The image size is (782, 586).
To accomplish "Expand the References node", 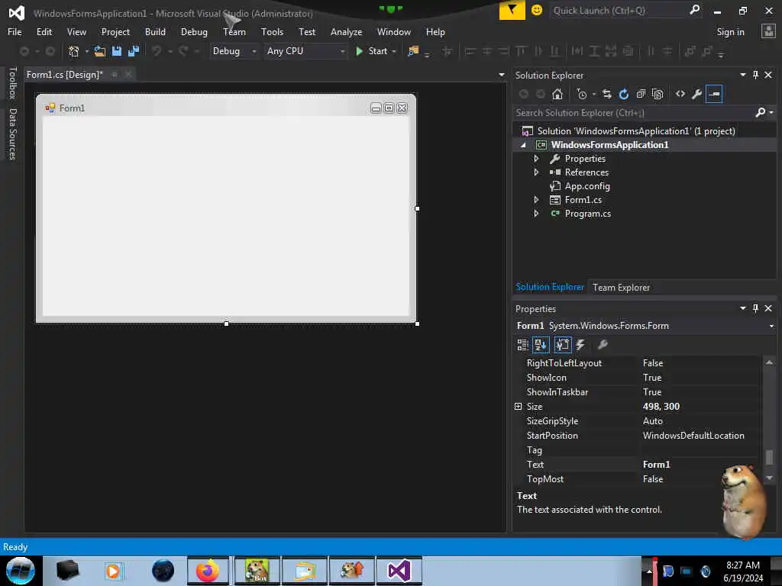I will [x=536, y=172].
